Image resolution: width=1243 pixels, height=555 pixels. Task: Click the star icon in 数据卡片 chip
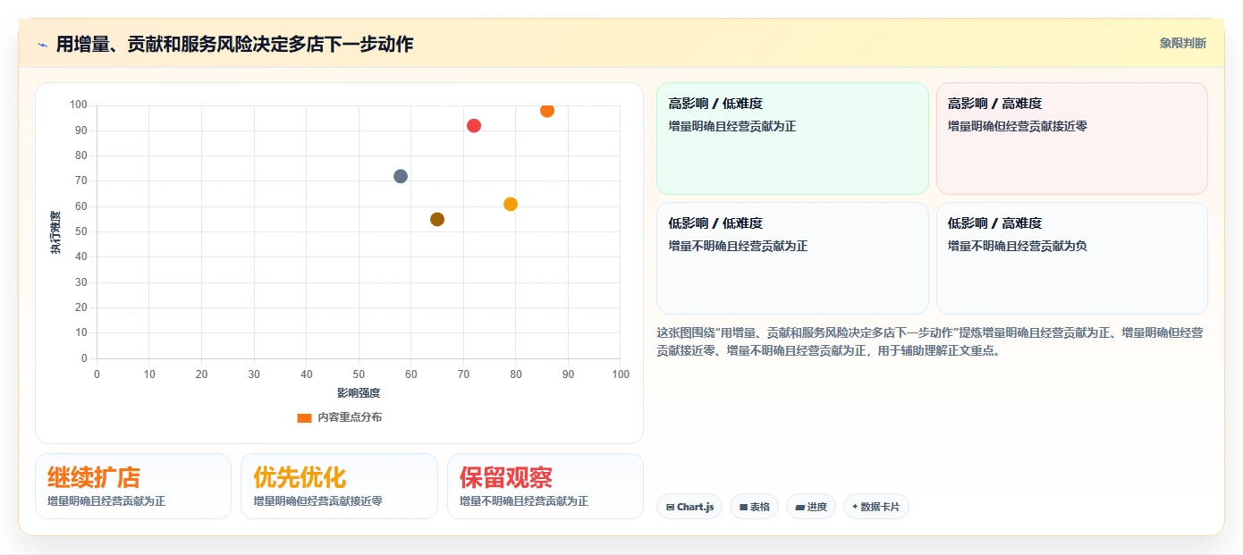pos(855,507)
